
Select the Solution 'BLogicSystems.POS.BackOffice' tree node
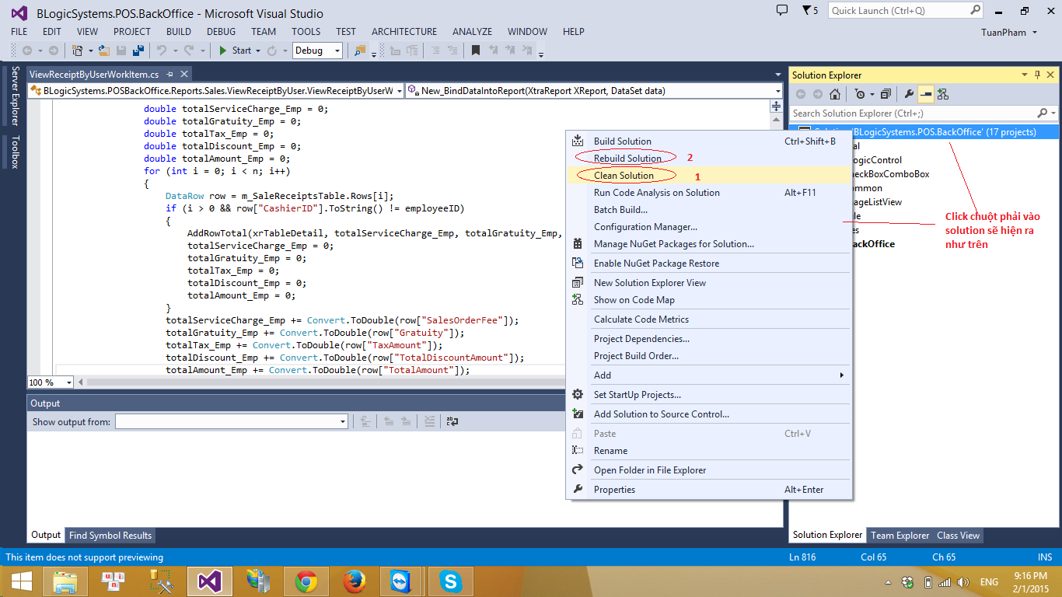point(924,132)
